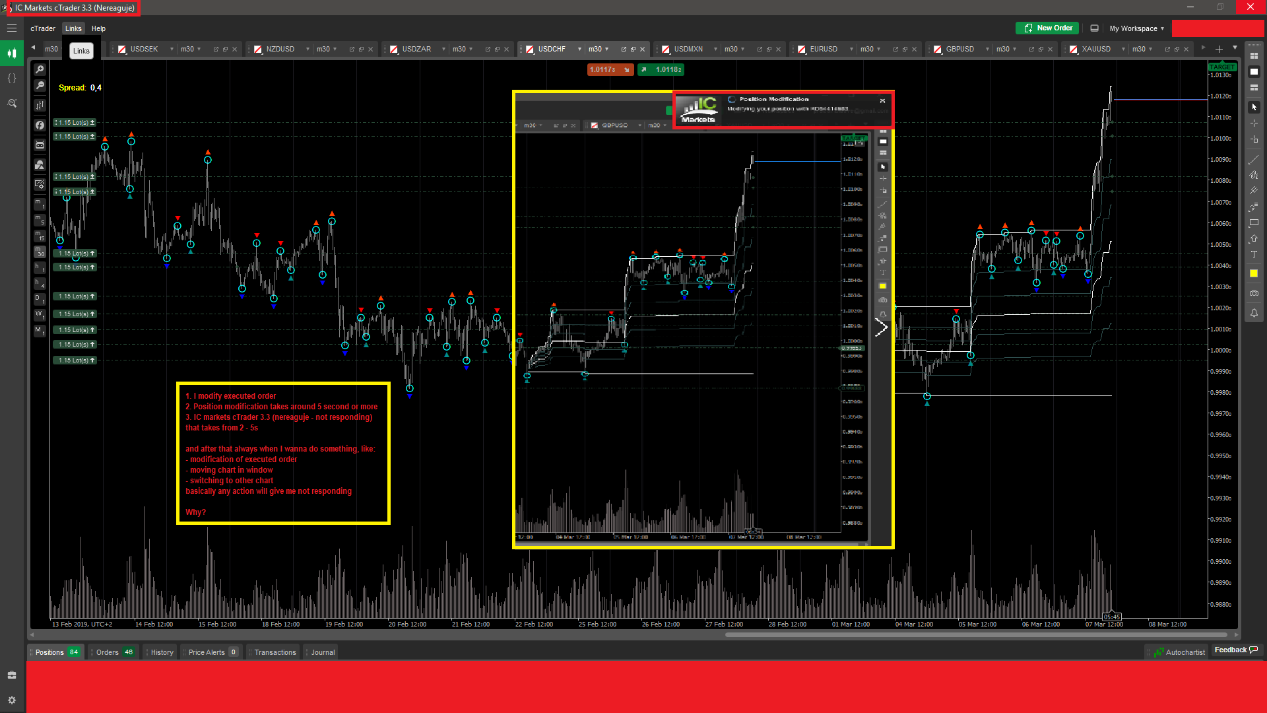Screen dimensions: 1267x713
Task: Click the buy price 1.0118 button
Action: pos(661,69)
